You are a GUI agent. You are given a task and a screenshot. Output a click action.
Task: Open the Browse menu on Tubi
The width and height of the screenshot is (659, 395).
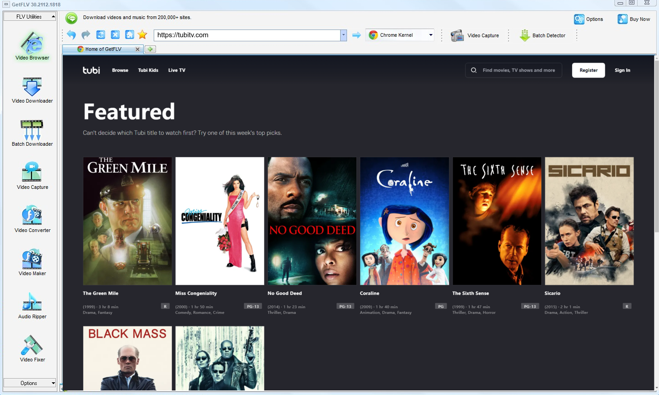coord(120,70)
